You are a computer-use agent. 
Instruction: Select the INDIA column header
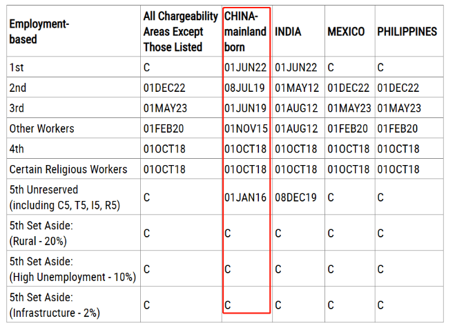click(287, 32)
